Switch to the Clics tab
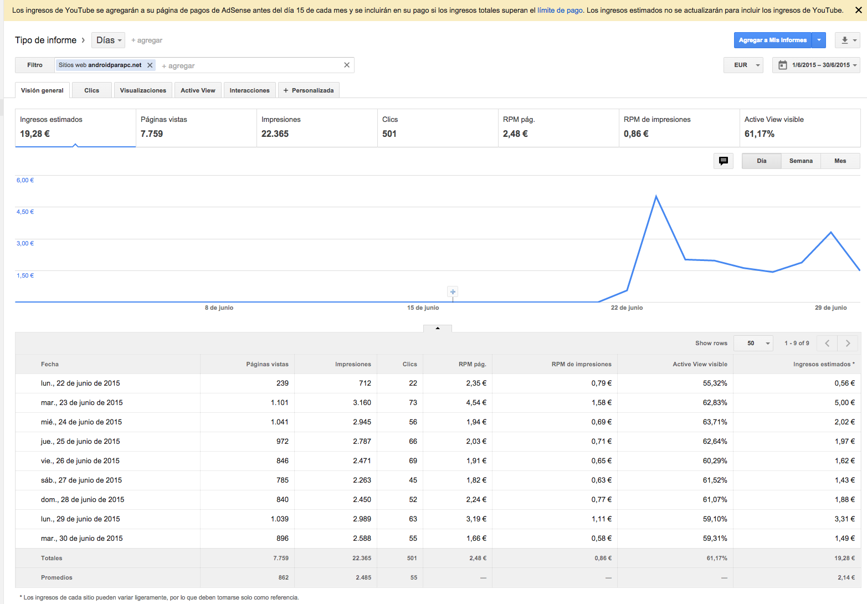867x604 pixels. [x=92, y=90]
